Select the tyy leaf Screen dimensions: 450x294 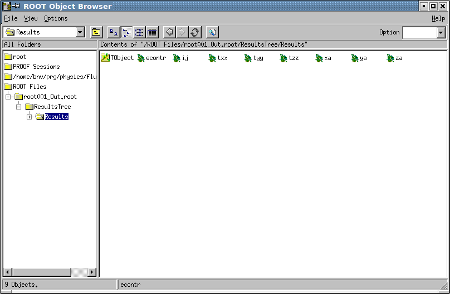coord(253,58)
